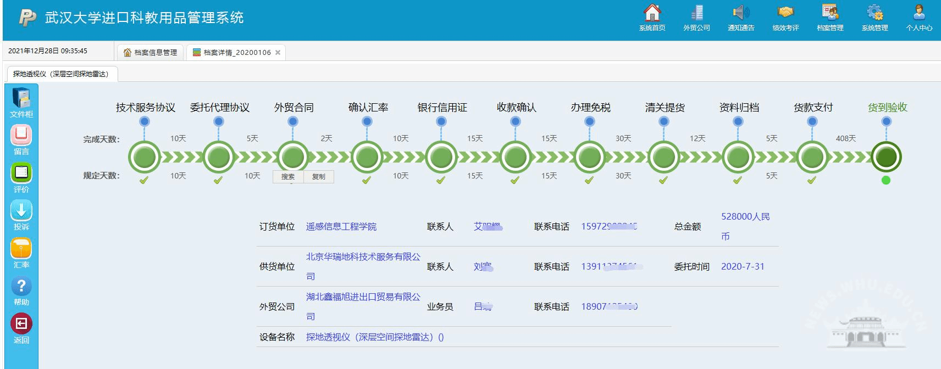The width and height of the screenshot is (941, 369).
Task: Click the 帮助 help question mark icon
Action: click(21, 286)
